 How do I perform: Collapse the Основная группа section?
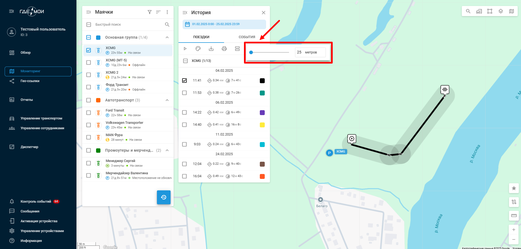point(167,37)
